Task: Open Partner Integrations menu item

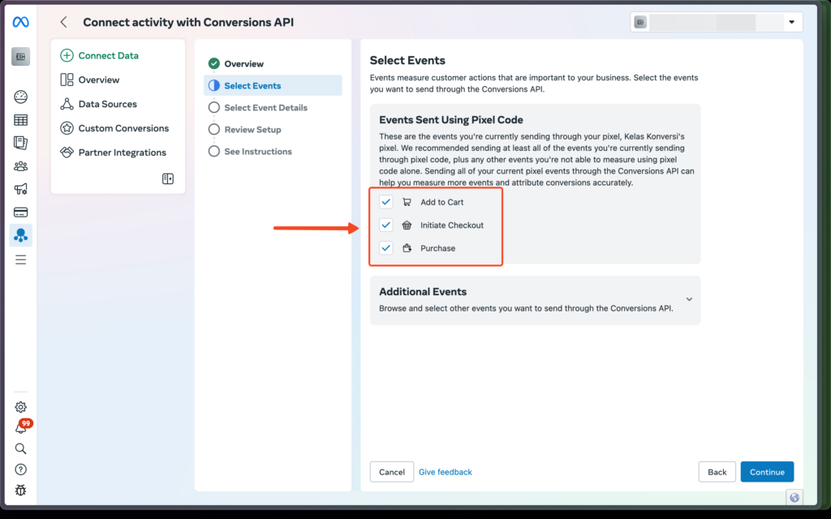Action: 122,152
